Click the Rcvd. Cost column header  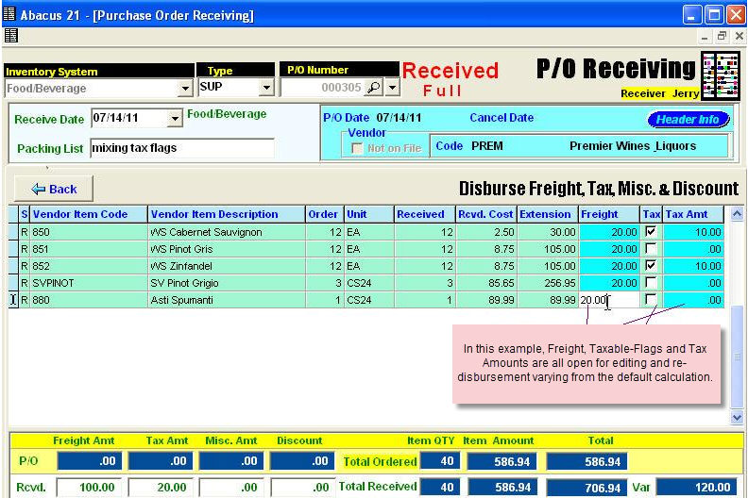point(486,214)
